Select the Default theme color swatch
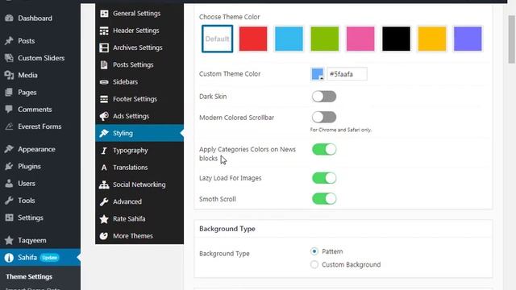The image size is (516, 290). (x=217, y=39)
